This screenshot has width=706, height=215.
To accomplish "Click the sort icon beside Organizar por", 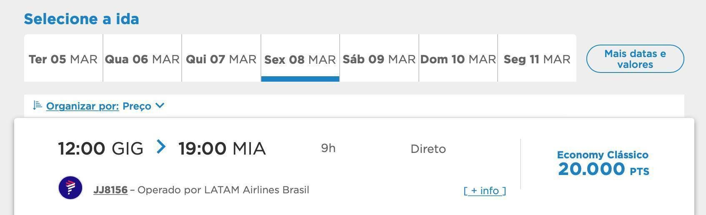I will click(x=38, y=105).
